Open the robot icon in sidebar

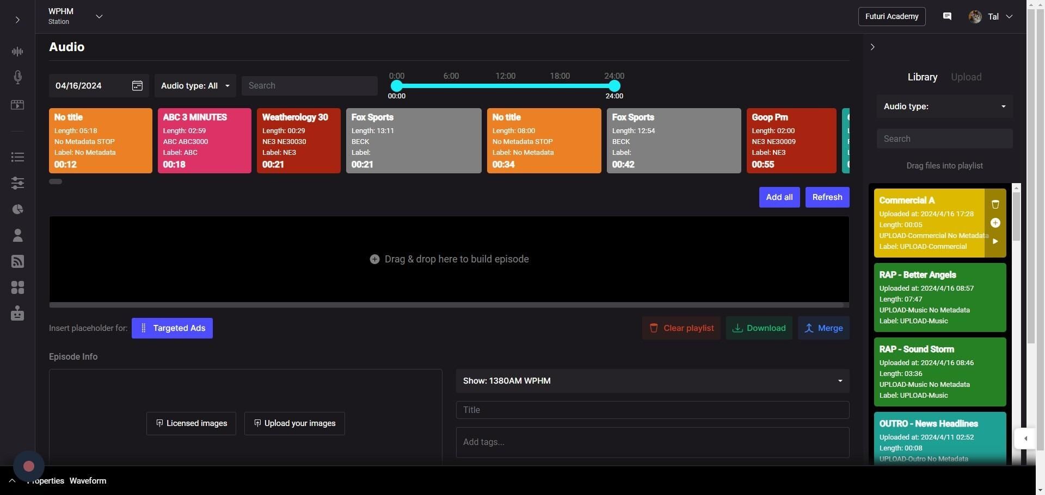click(17, 314)
